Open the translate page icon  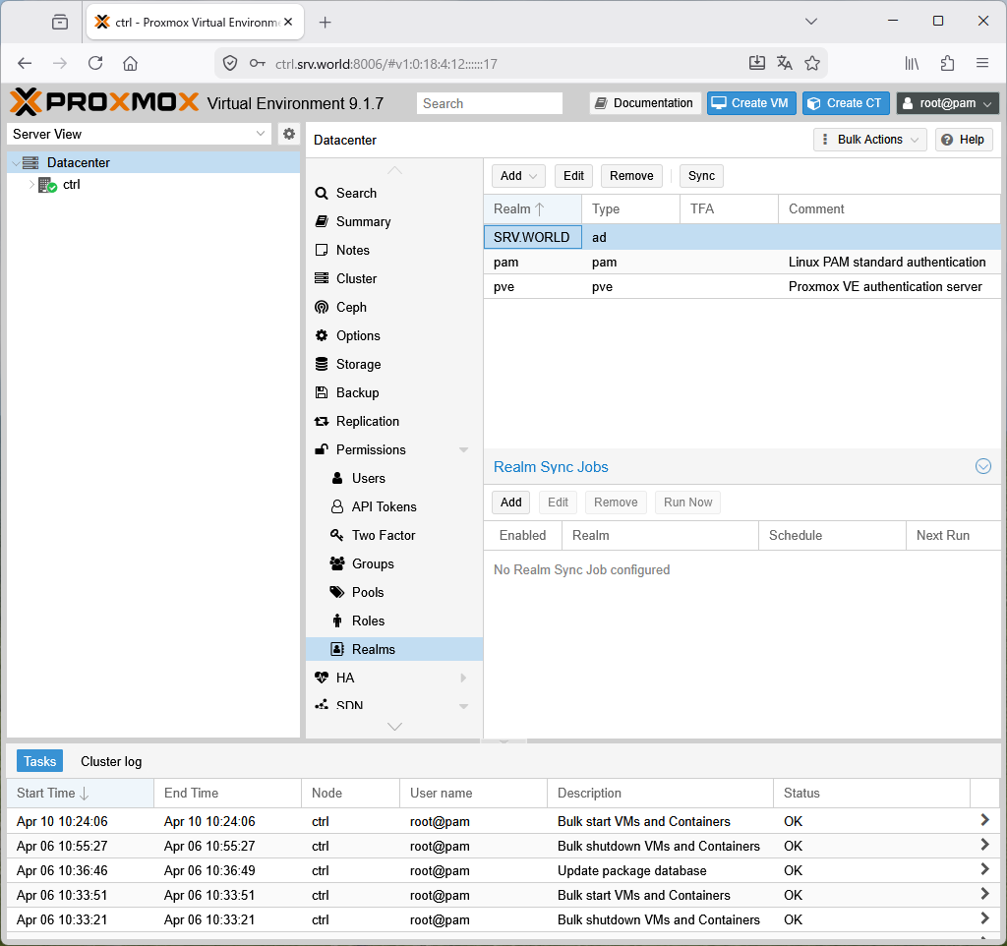pos(784,63)
